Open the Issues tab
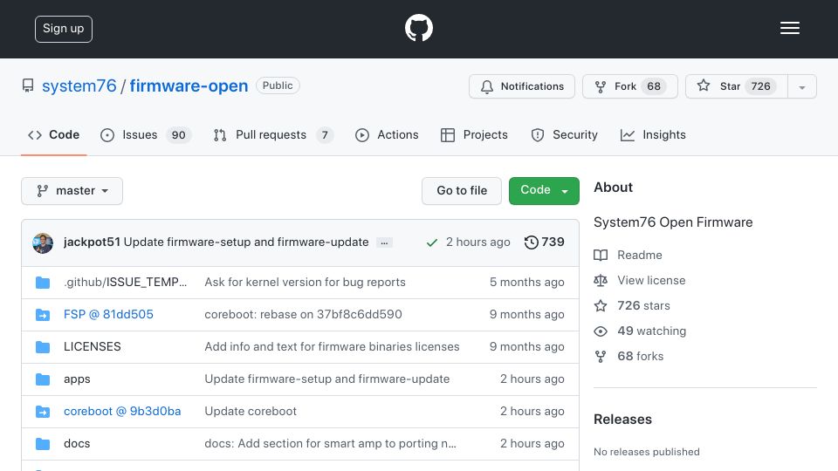The height and width of the screenshot is (471, 838). (146, 135)
